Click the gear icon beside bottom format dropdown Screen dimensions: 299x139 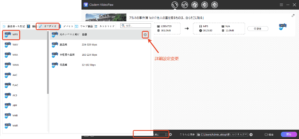[x=171, y=134]
